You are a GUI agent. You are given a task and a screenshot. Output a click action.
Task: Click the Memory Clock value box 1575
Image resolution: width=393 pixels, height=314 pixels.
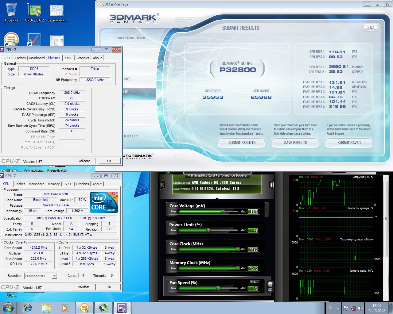(x=254, y=268)
